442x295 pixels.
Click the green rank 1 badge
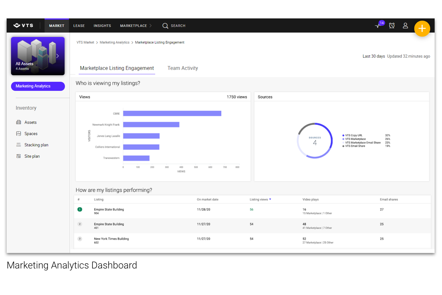coord(80,209)
